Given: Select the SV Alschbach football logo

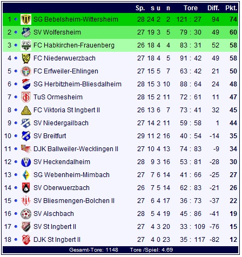Looking at the screenshot, I should click(26, 214).
